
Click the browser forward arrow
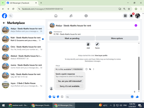click(8, 9)
